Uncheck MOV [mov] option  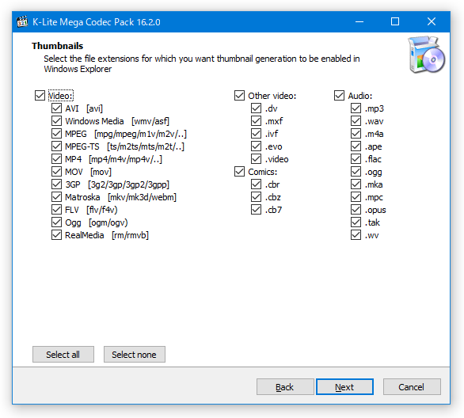point(56,172)
